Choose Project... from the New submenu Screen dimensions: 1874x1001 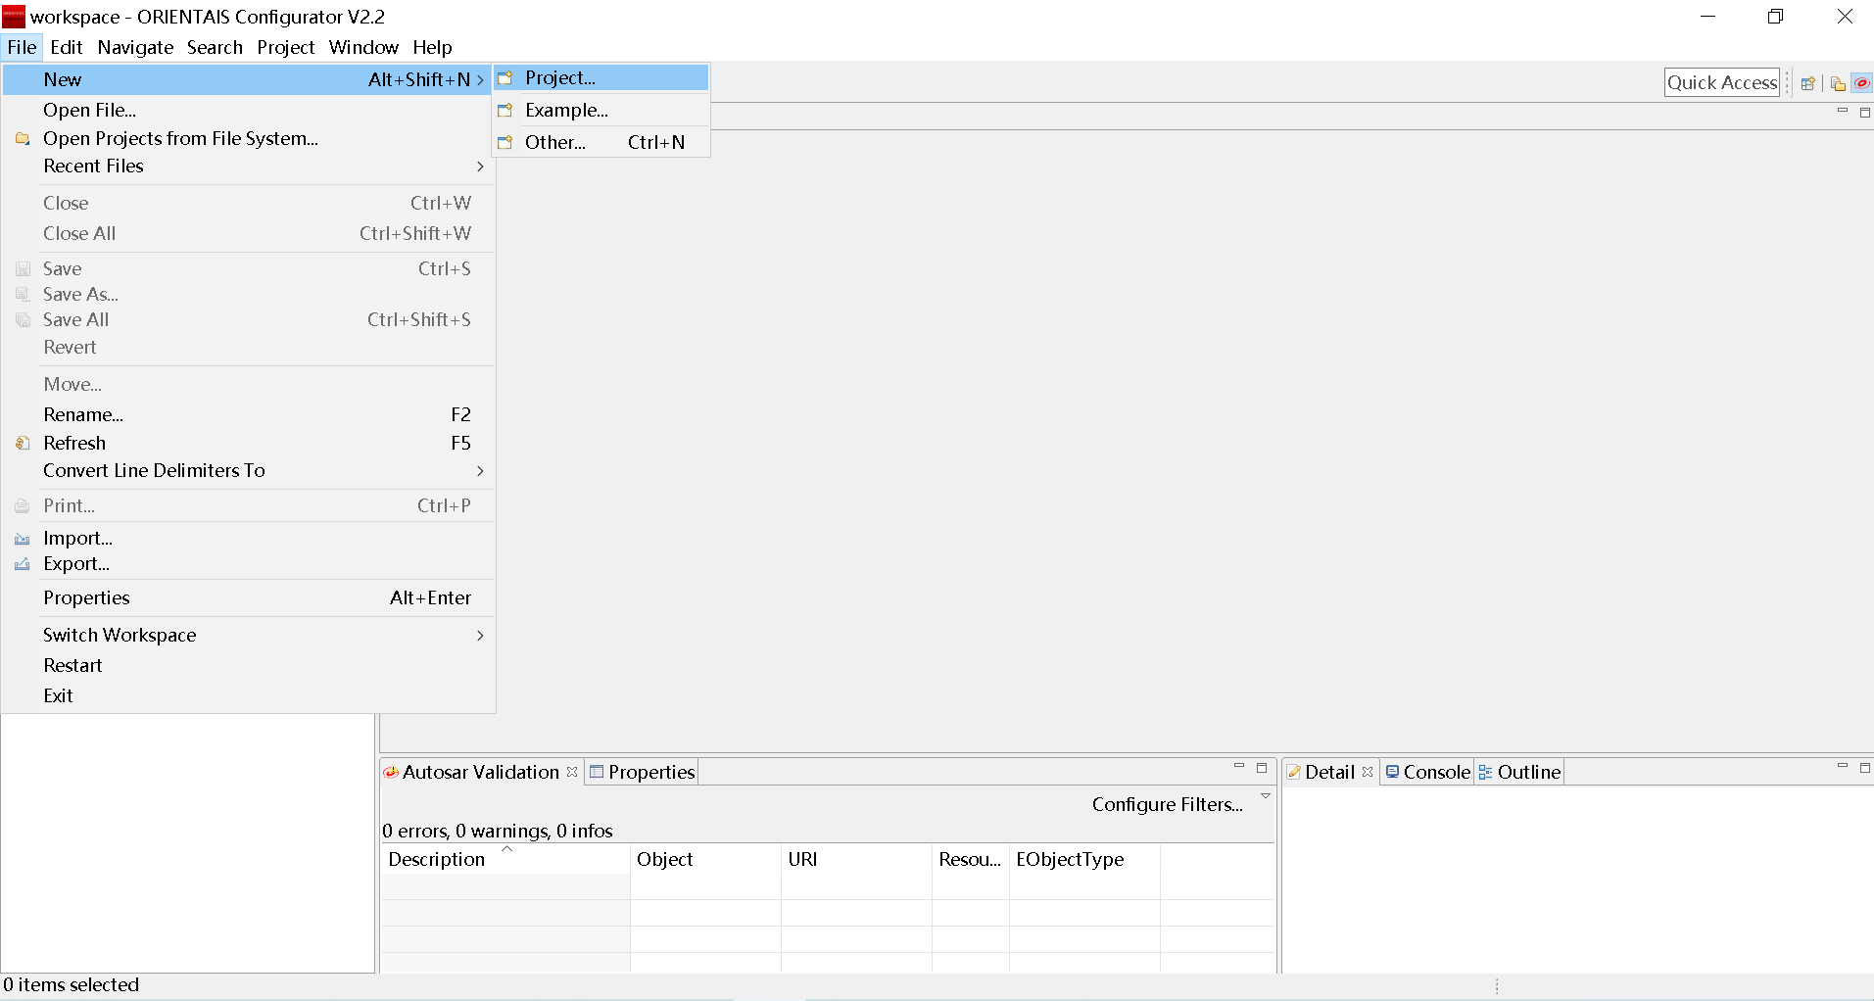tap(559, 78)
